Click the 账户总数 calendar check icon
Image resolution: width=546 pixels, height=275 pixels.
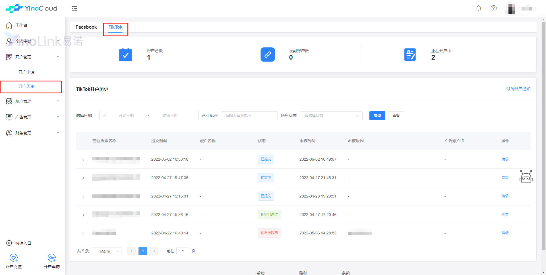(125, 54)
